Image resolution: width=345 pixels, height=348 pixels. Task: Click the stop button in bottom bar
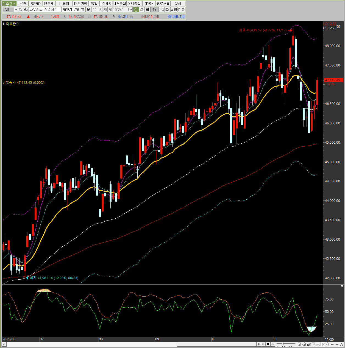click(x=268, y=344)
